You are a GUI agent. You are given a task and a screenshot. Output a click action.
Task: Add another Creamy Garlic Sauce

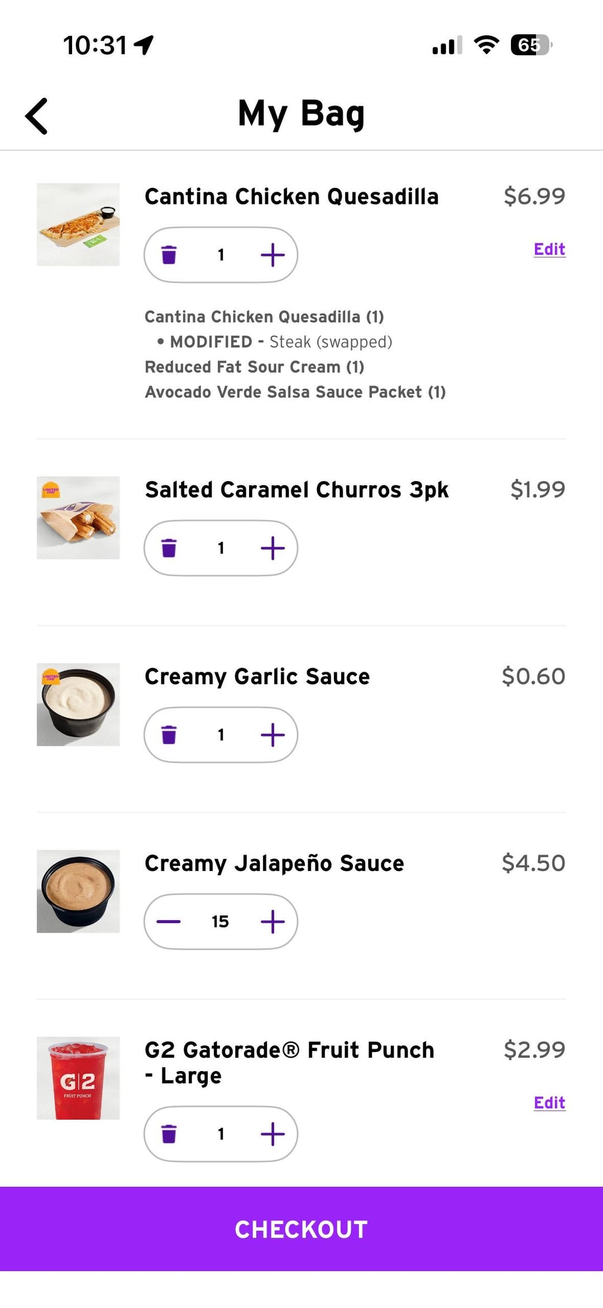(272, 735)
